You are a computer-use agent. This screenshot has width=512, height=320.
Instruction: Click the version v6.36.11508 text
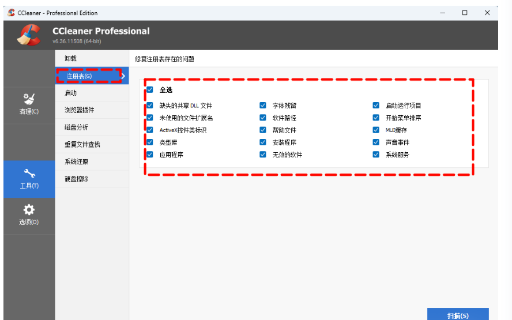coord(77,42)
